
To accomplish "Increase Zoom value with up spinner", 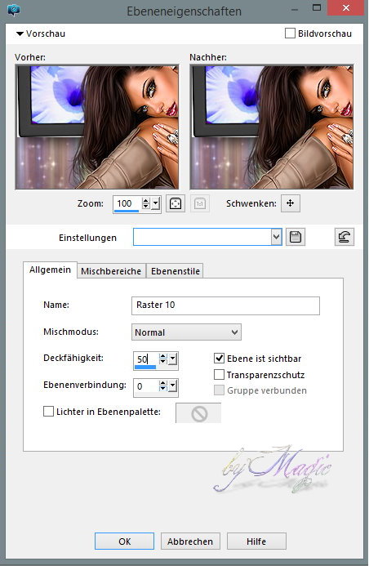I will (146, 201).
